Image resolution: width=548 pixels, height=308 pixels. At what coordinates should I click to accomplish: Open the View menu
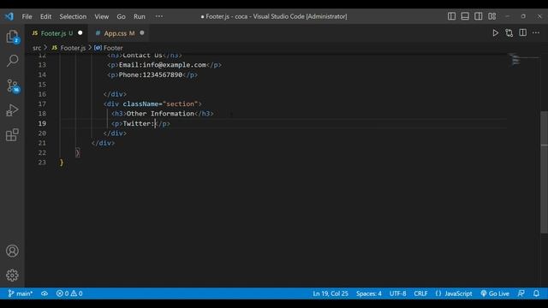pos(101,16)
